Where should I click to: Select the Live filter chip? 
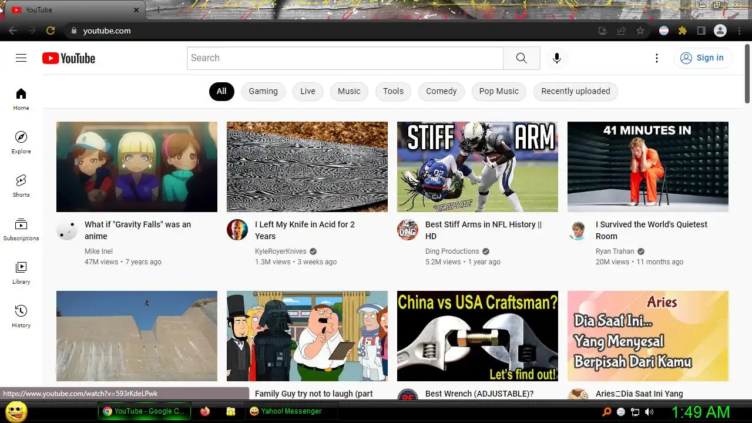[x=308, y=91]
